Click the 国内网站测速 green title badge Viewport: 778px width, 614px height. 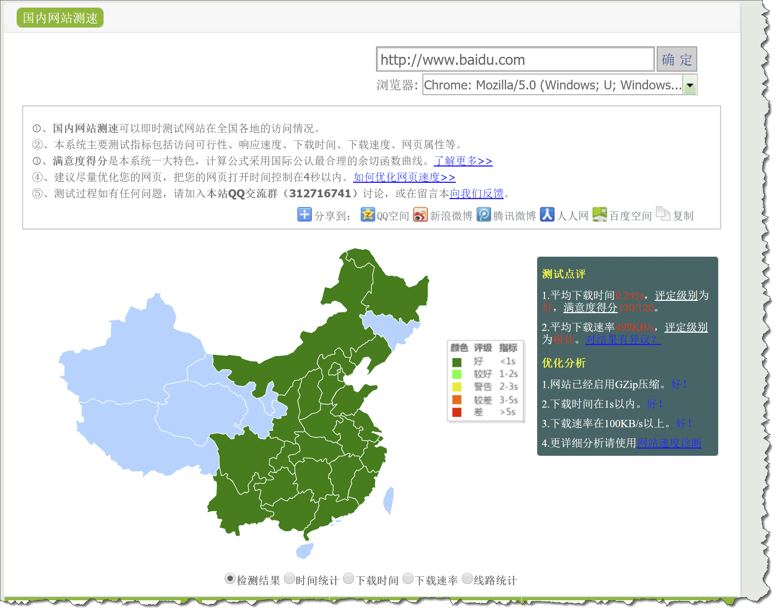(60, 18)
